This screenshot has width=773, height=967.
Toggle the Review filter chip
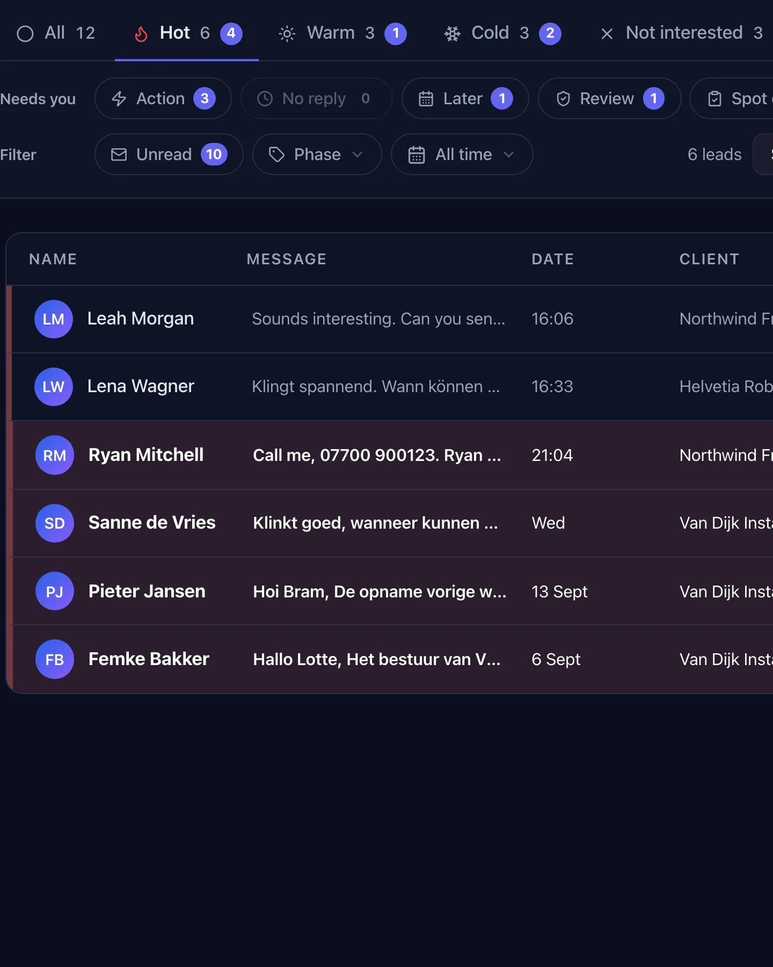[x=610, y=98]
